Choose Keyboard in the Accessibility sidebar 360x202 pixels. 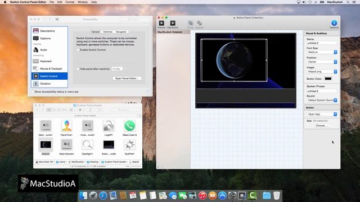point(49,61)
